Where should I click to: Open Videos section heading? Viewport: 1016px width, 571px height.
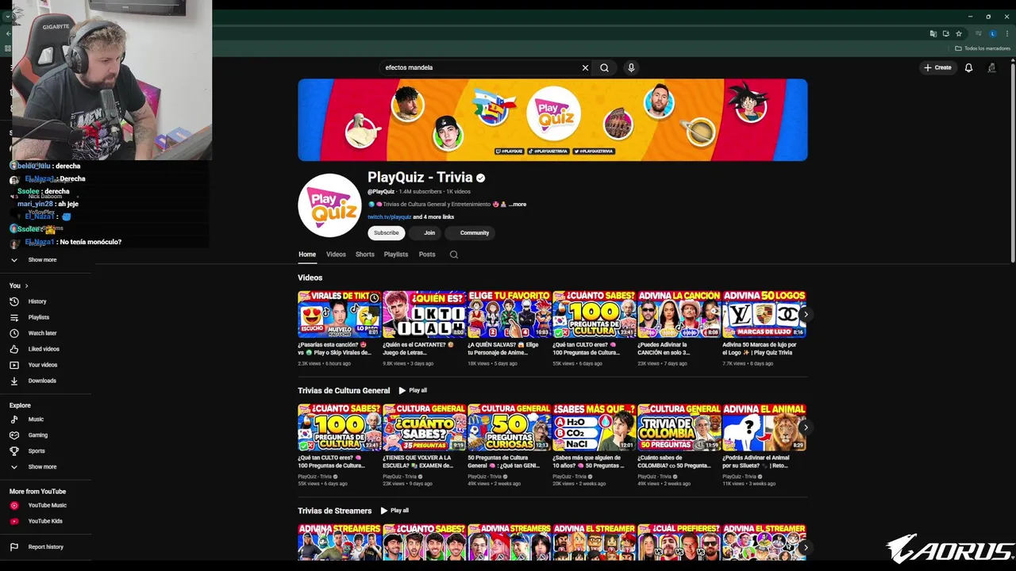(310, 278)
